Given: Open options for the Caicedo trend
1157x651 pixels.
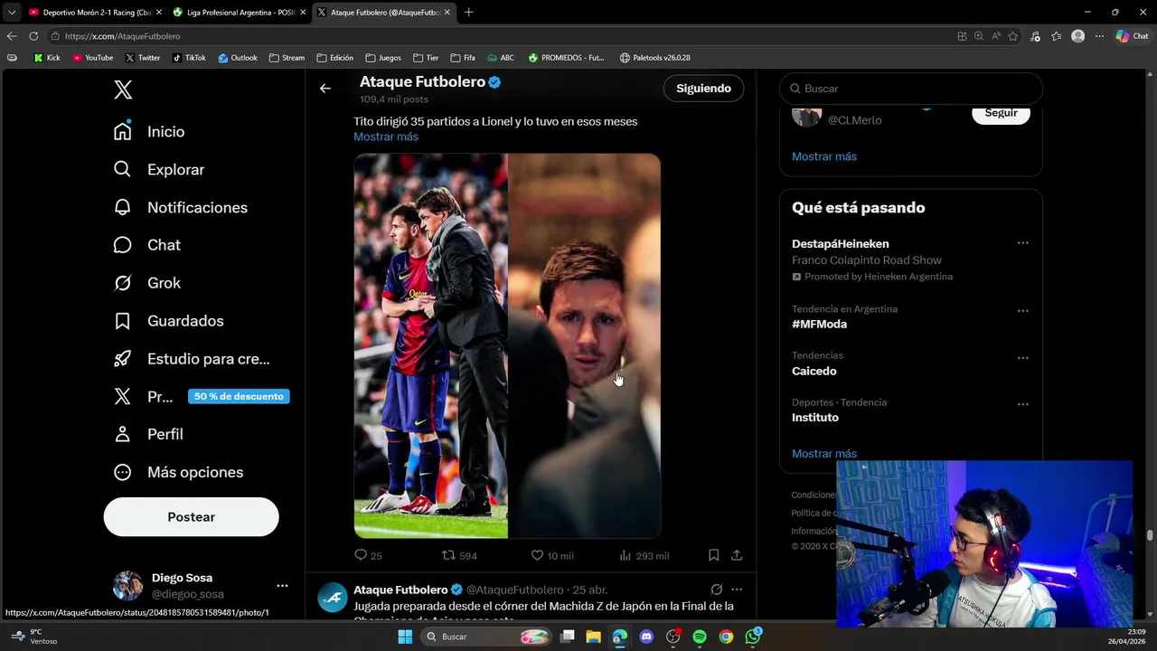Looking at the screenshot, I should coord(1022,358).
